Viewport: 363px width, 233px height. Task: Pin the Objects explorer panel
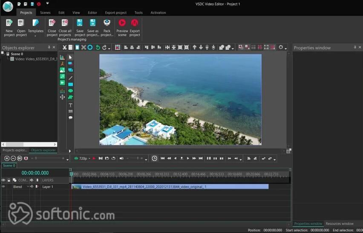pos(49,47)
